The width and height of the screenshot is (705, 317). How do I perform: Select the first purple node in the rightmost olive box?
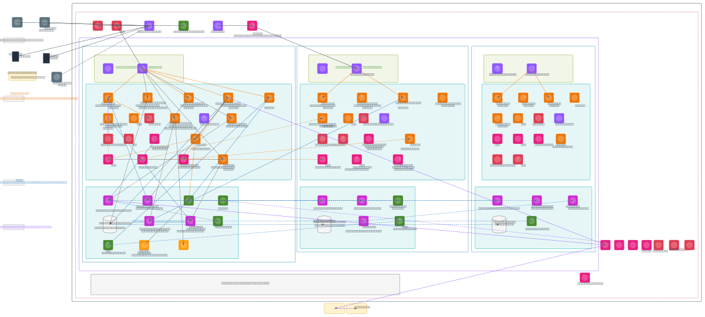[x=498, y=69]
